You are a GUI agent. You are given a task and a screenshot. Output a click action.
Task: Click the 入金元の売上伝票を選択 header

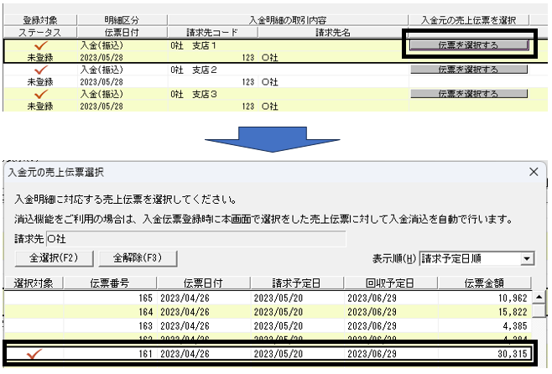[x=469, y=20]
